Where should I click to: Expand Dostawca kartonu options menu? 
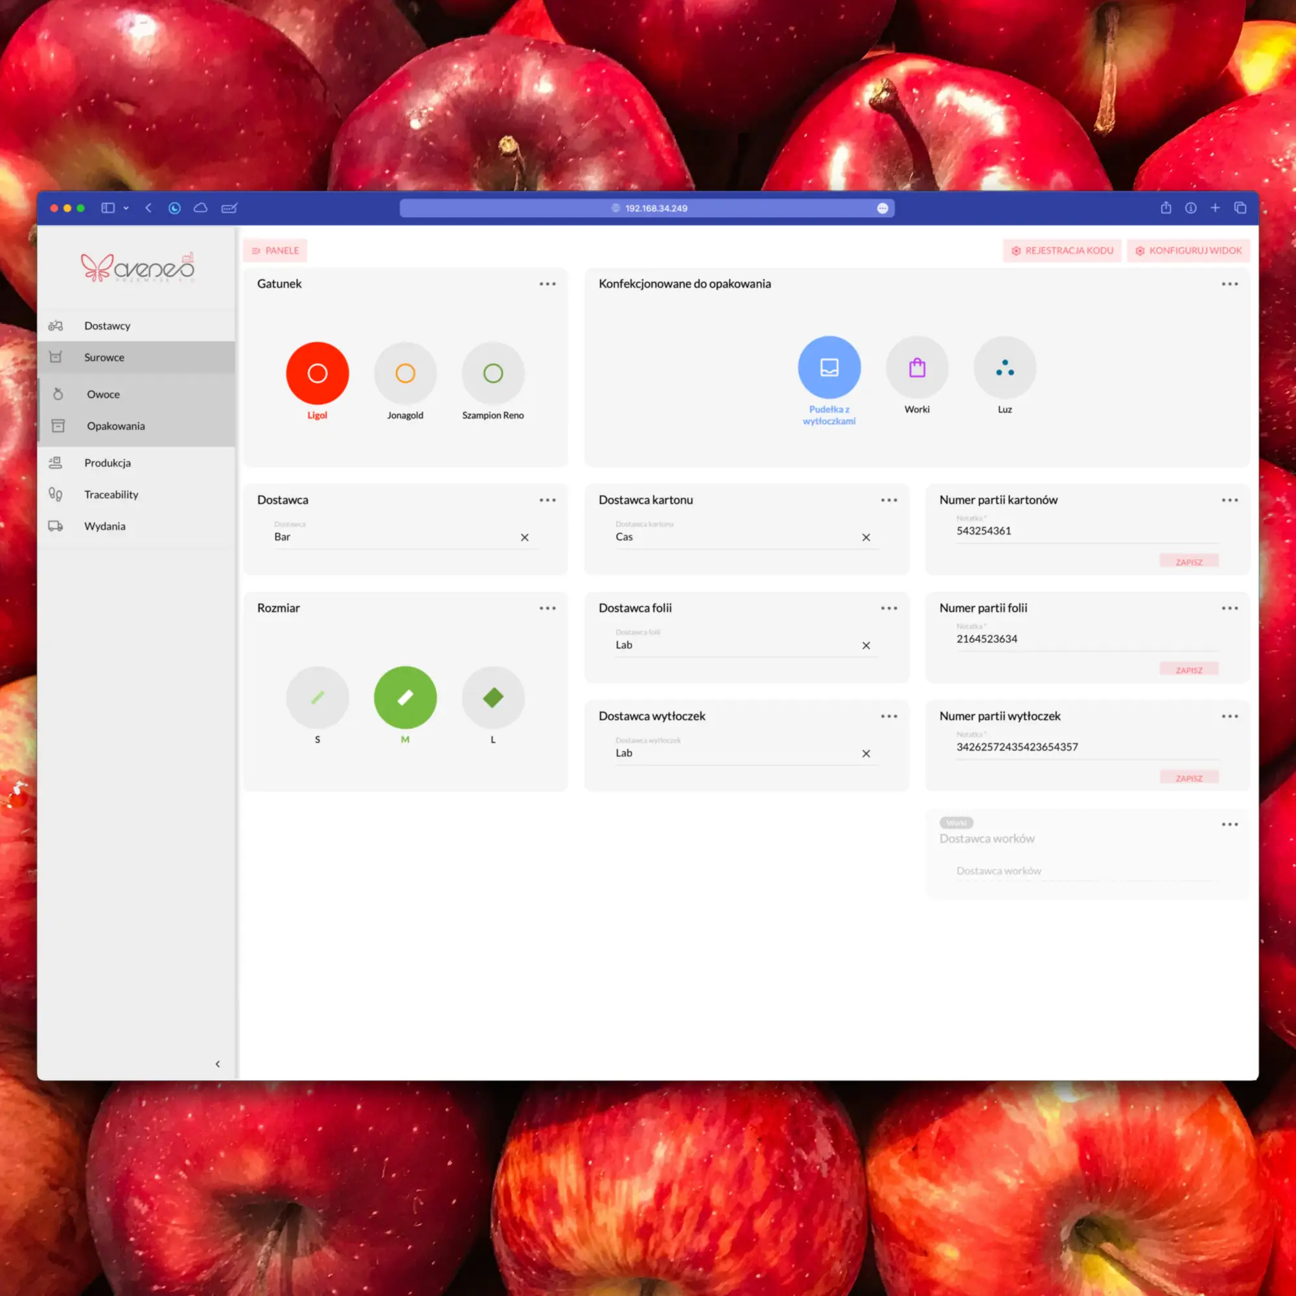[889, 500]
